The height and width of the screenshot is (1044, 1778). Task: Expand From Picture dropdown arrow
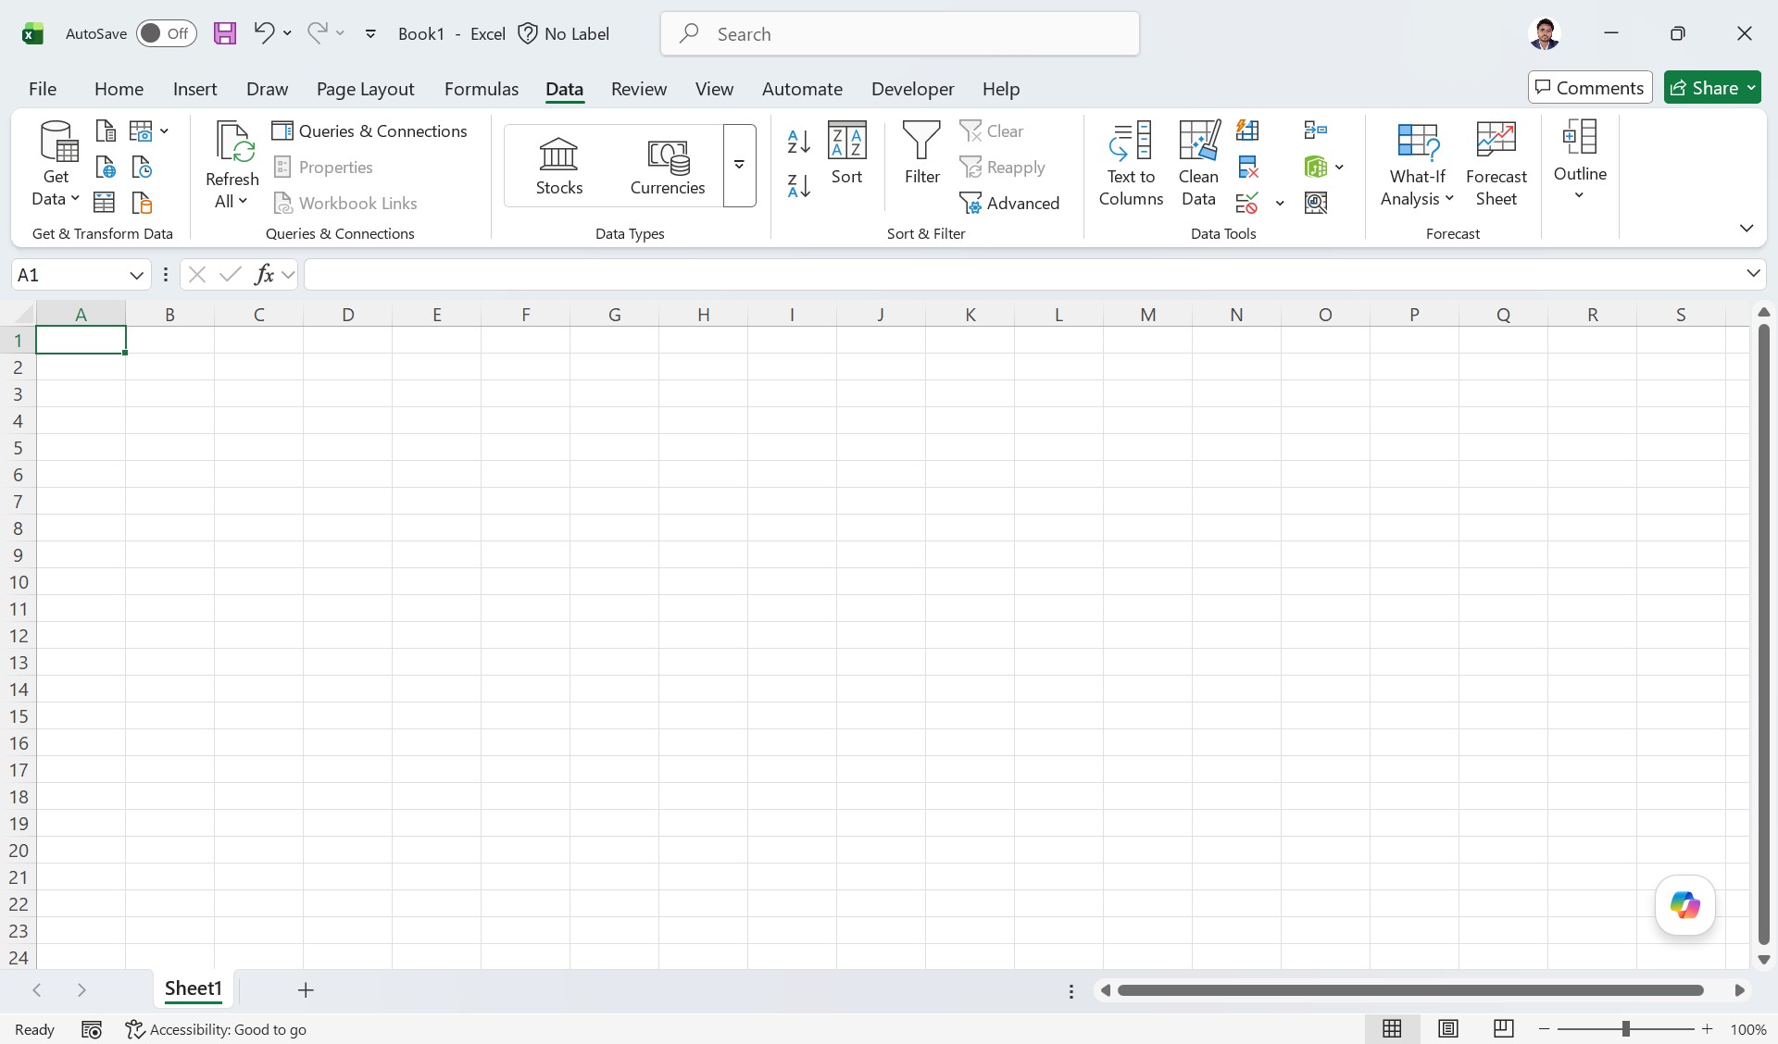[x=164, y=131]
